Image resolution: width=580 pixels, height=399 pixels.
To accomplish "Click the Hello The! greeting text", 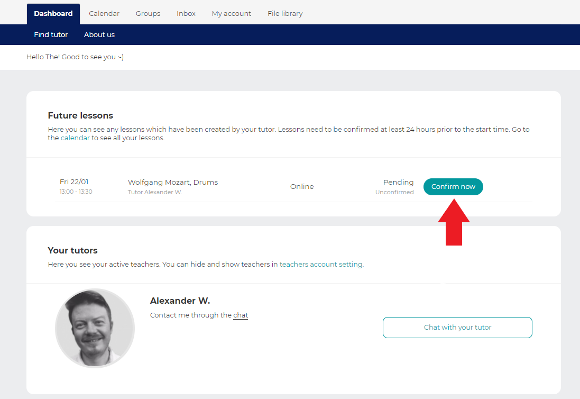I will pyautogui.click(x=75, y=57).
